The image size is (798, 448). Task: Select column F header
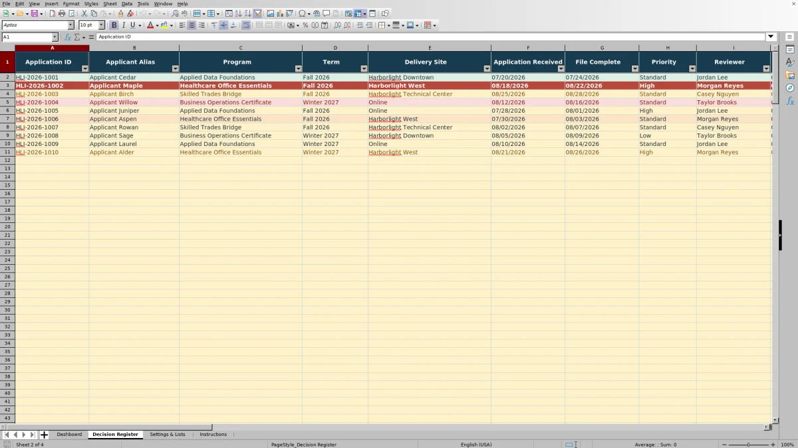[x=528, y=48]
